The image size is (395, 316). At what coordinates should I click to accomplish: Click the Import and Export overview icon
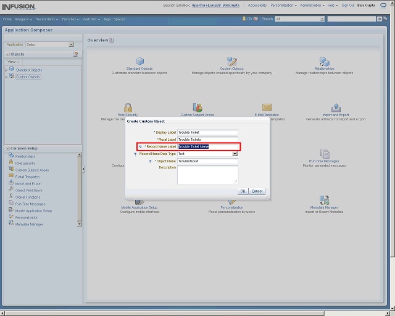[336, 107]
